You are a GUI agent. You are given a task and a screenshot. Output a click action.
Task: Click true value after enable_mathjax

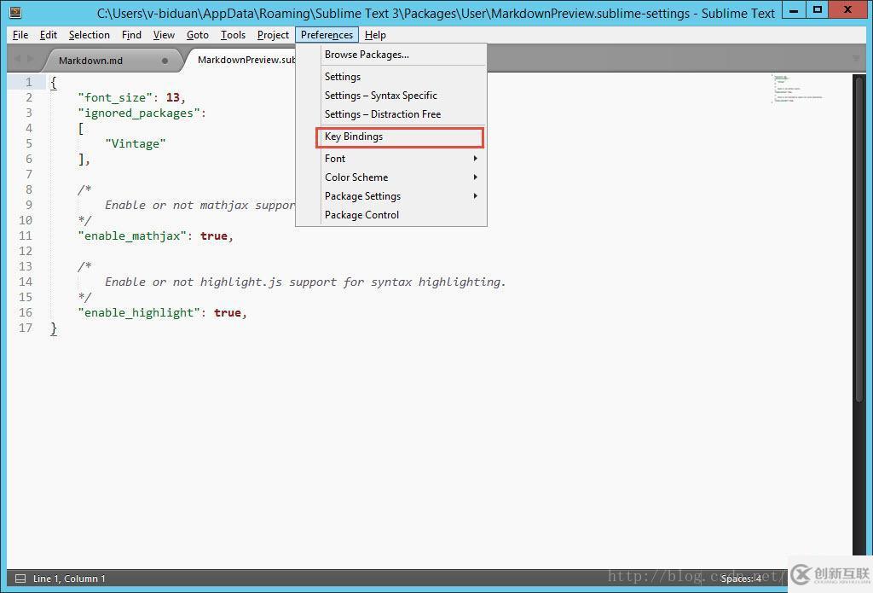[x=214, y=235]
